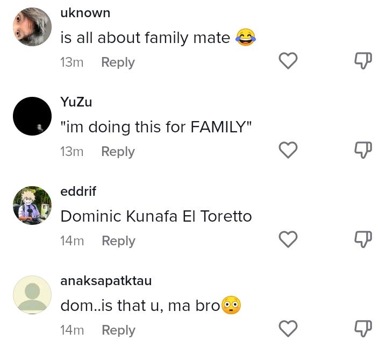Click the username anaksapatktau

point(106,281)
